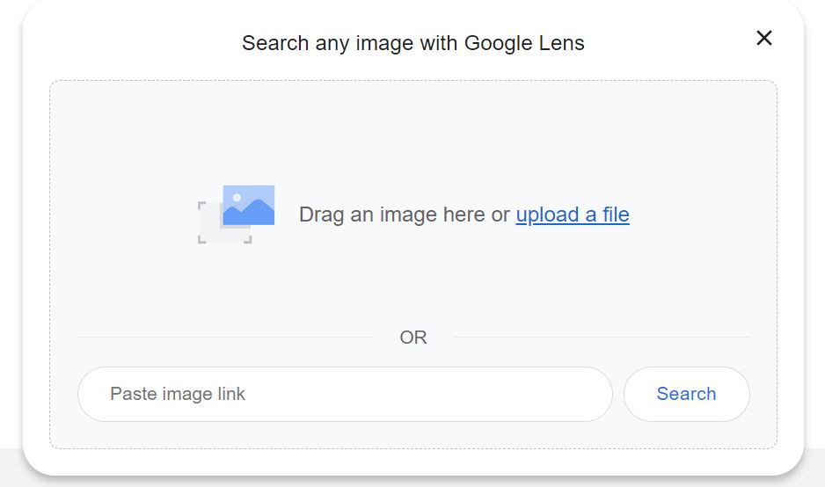Click the mountain shape in the picture icon
This screenshot has width=825, height=487.
pyautogui.click(x=248, y=213)
